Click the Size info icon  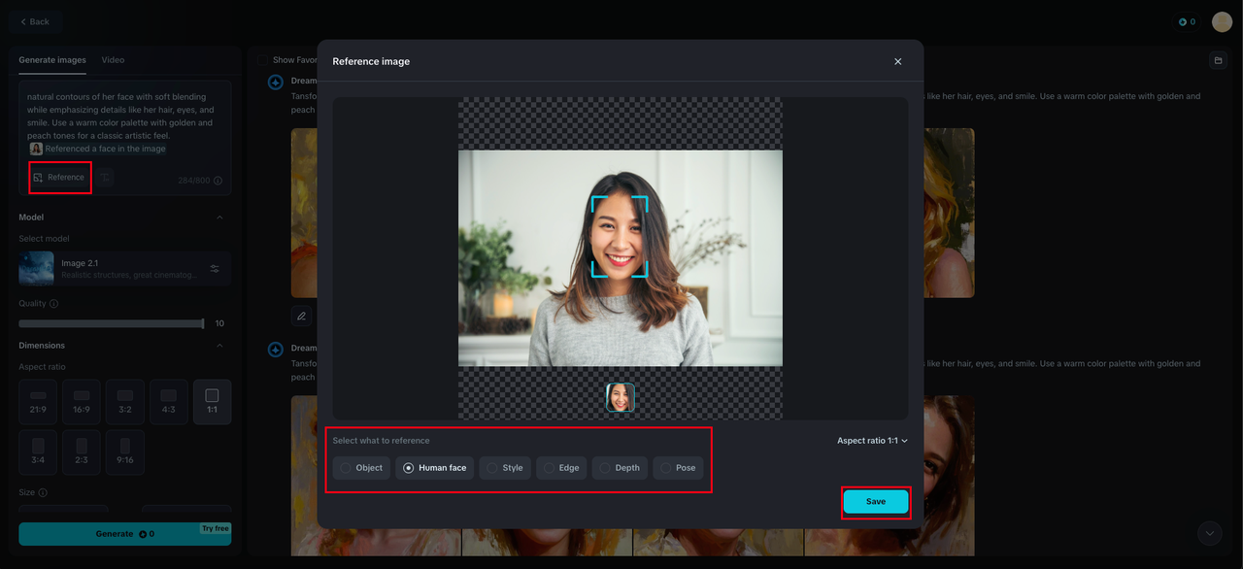point(45,492)
